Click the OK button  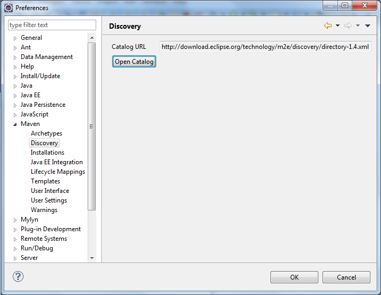pos(294,277)
